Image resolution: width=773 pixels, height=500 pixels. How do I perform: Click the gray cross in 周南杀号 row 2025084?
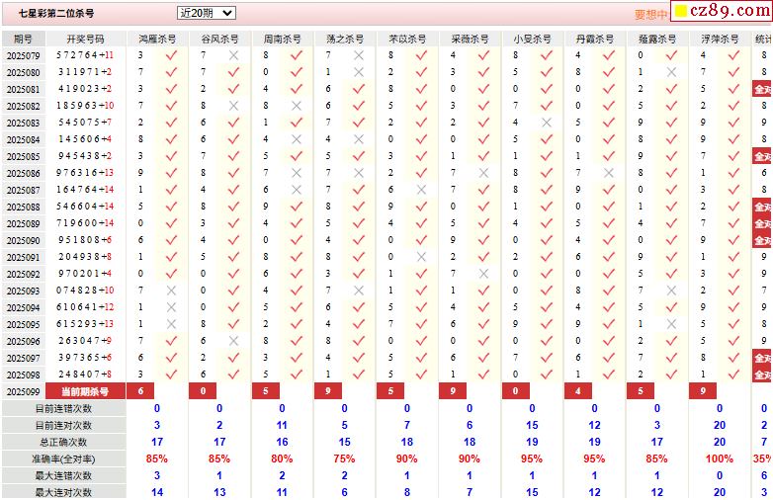(297, 139)
